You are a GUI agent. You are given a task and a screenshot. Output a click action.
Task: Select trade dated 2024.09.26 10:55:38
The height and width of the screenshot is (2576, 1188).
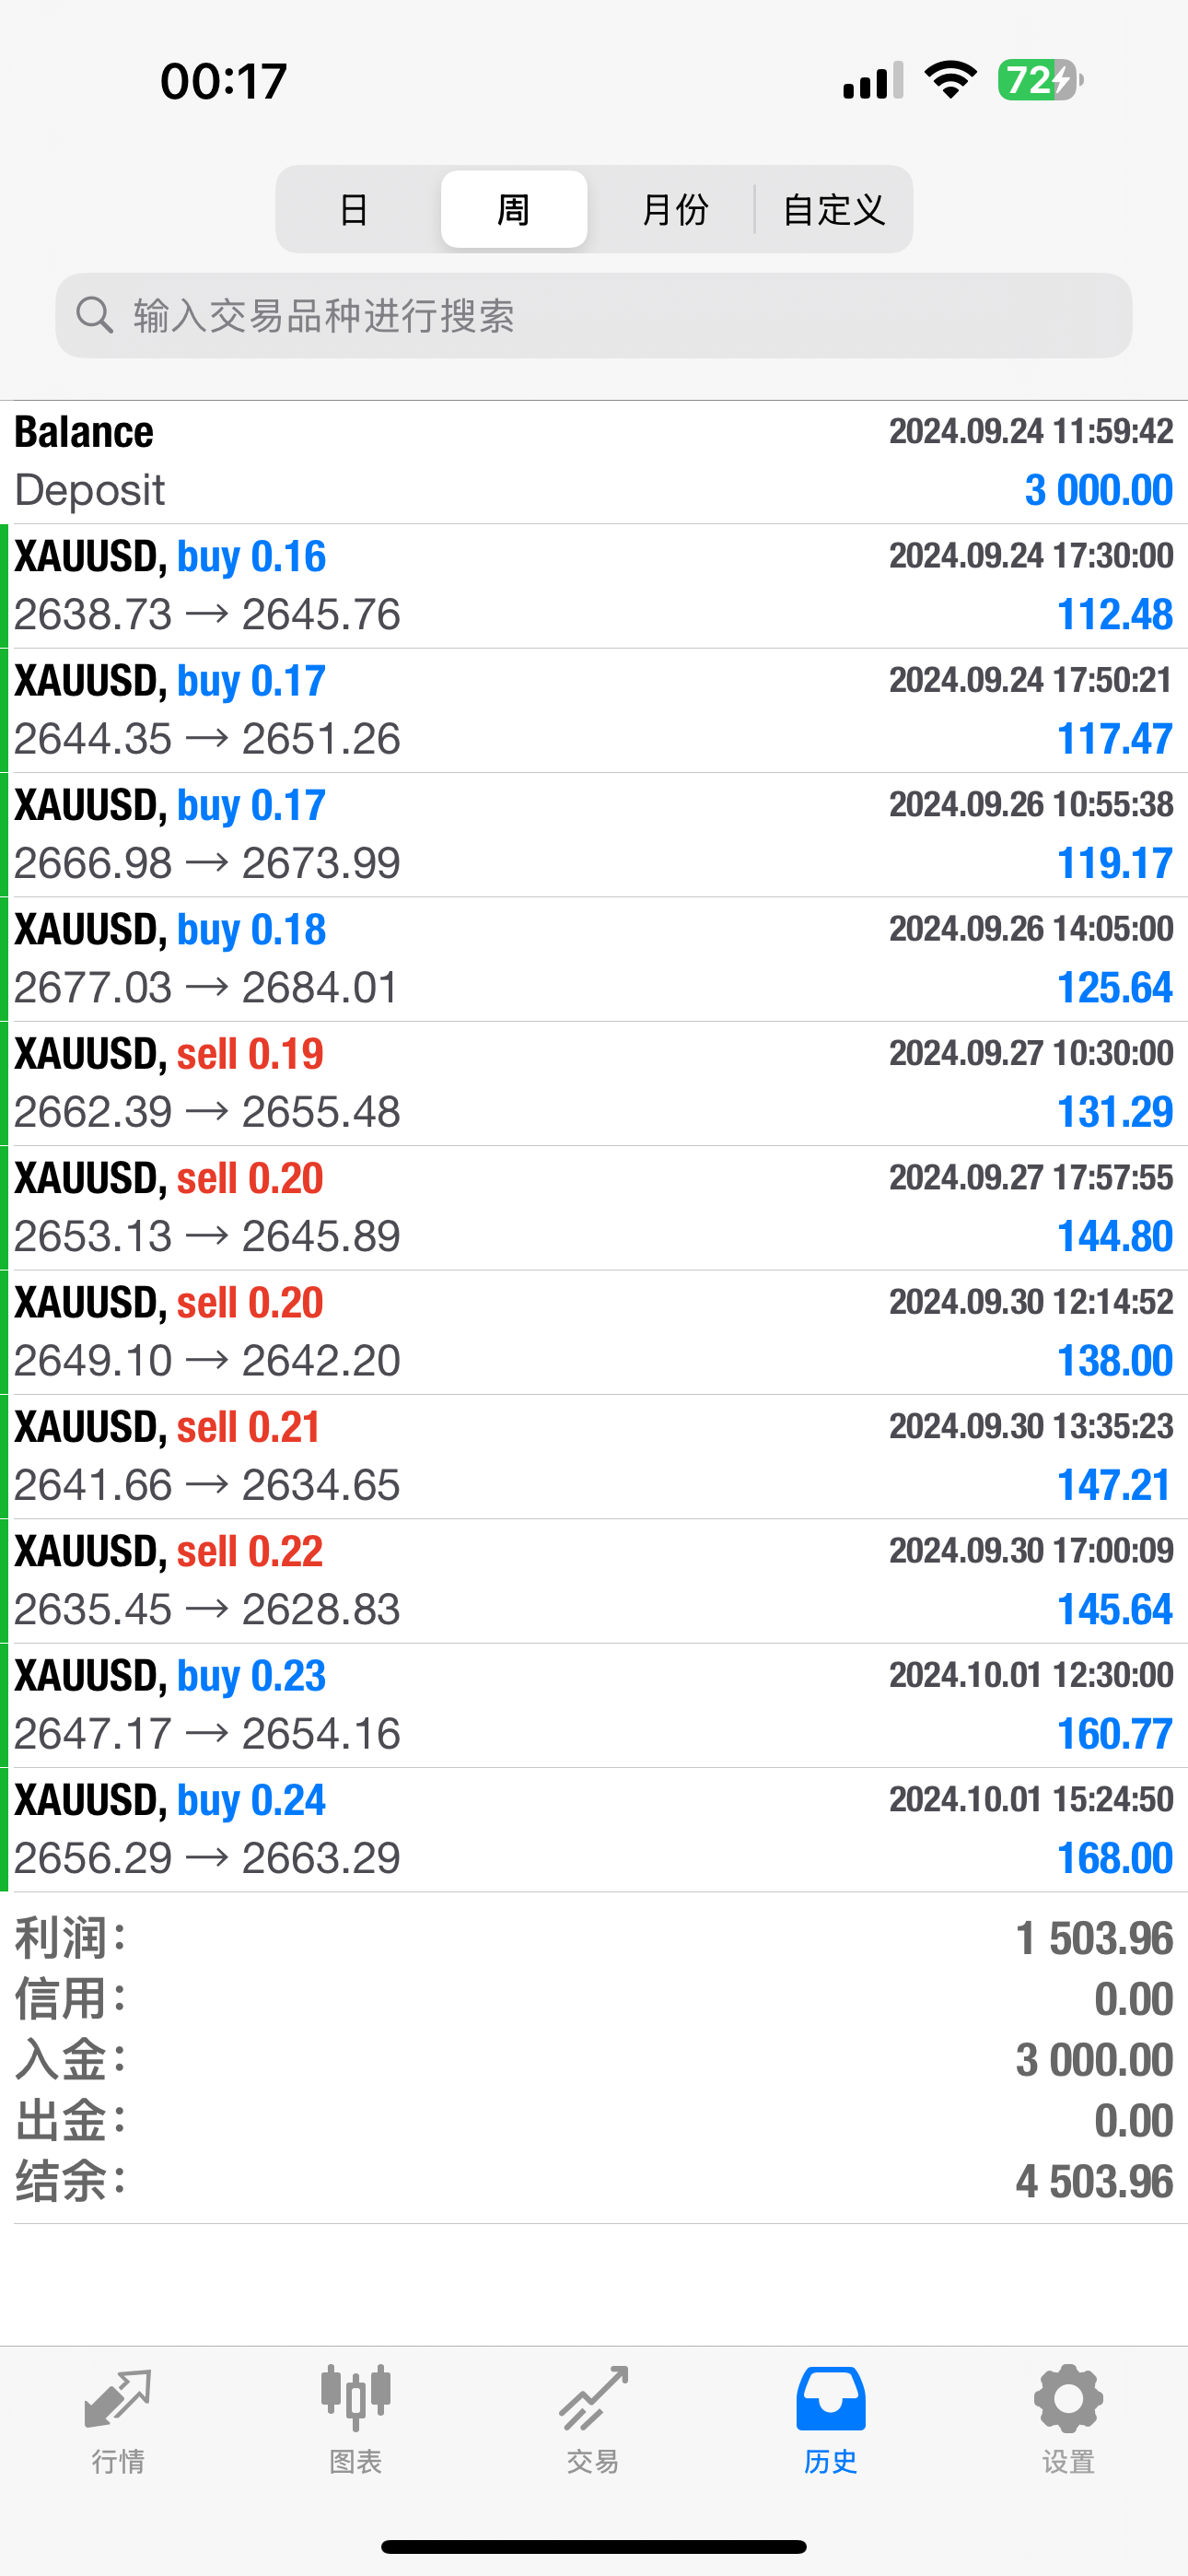[x=594, y=835]
